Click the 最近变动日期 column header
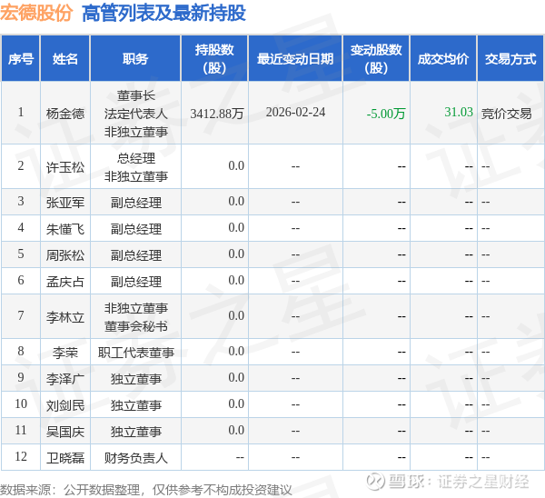The width and height of the screenshot is (545, 498). (295, 59)
